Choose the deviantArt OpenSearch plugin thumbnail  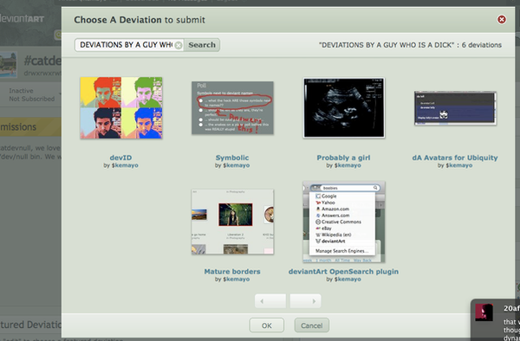344,222
